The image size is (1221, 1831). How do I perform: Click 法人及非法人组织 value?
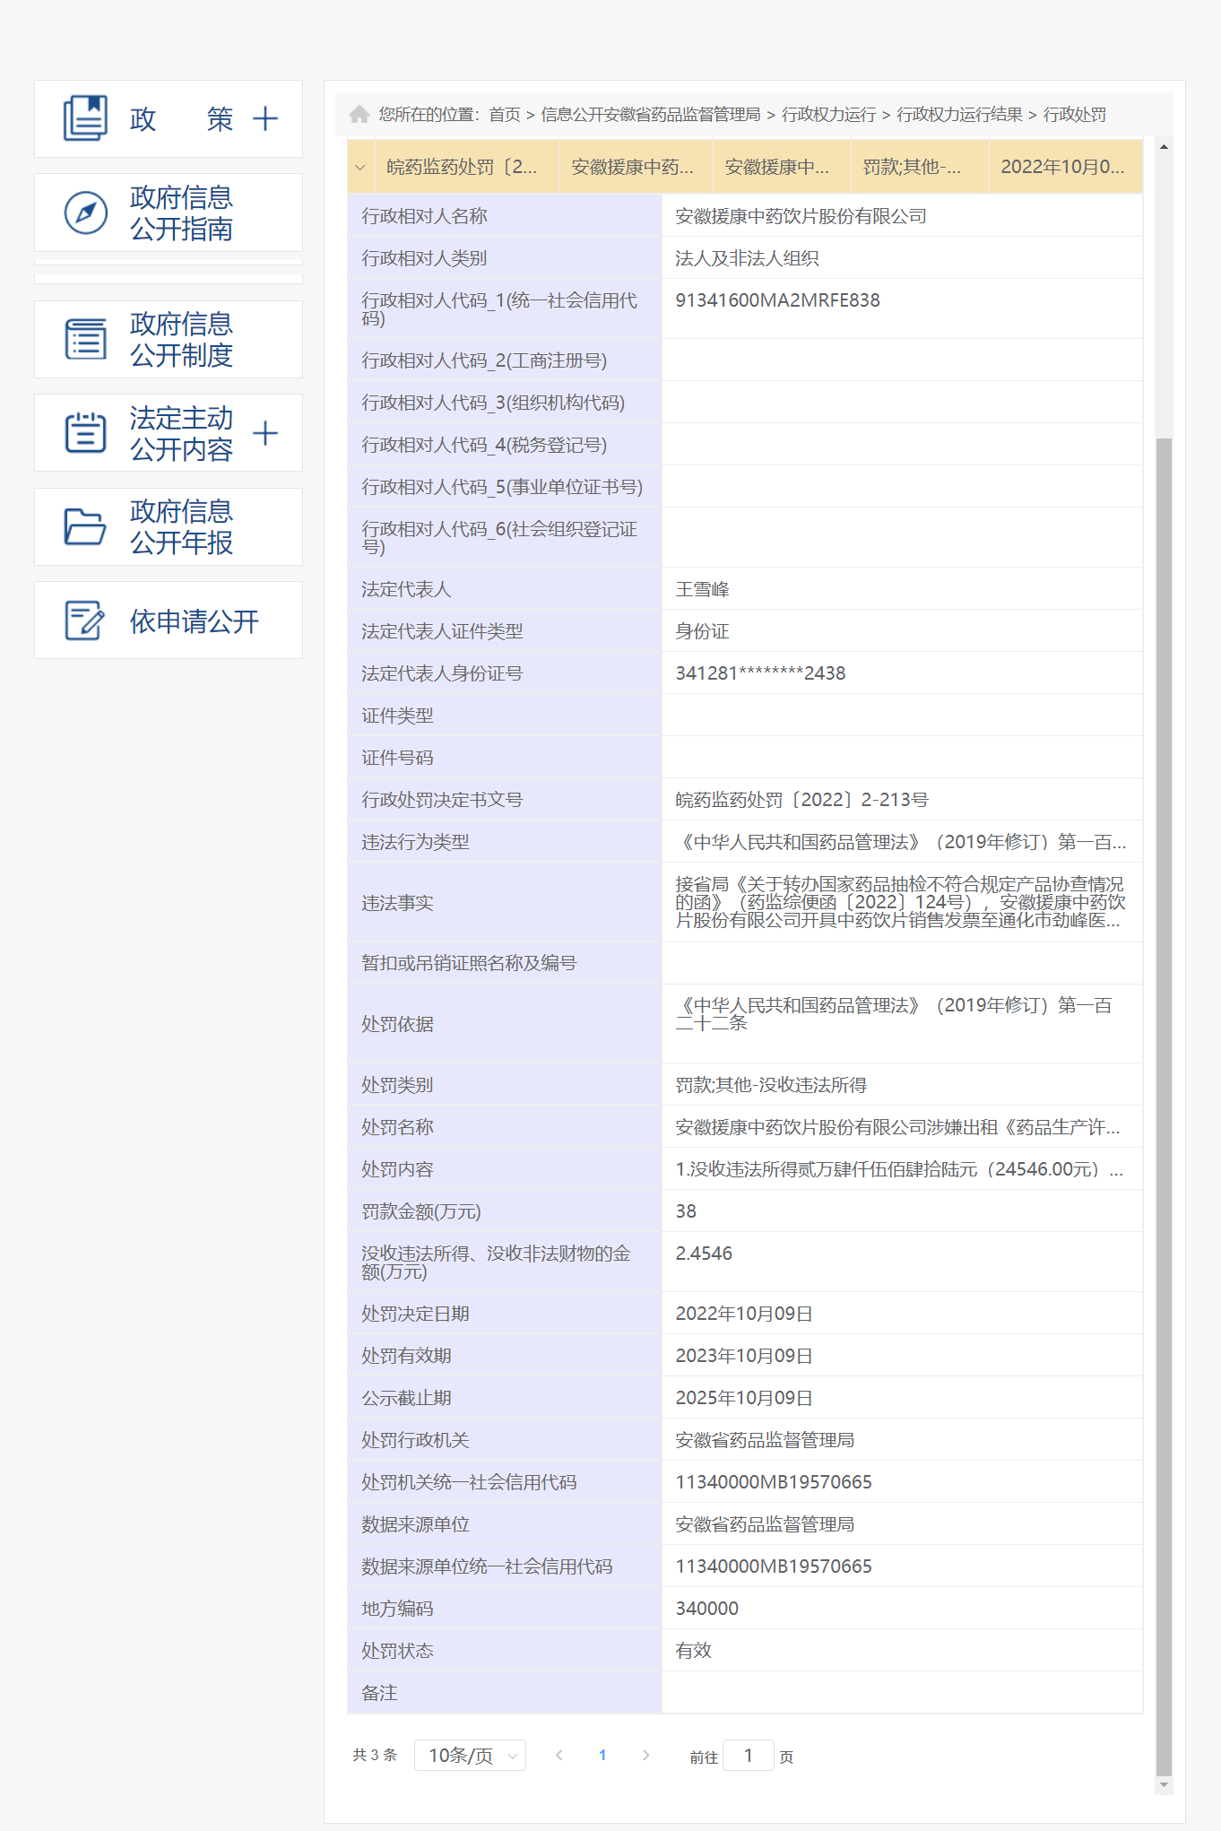tap(747, 258)
